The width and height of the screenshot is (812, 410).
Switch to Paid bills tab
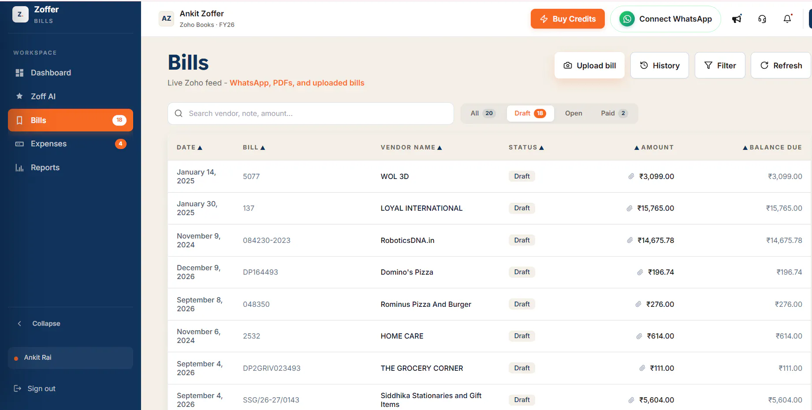pos(614,113)
